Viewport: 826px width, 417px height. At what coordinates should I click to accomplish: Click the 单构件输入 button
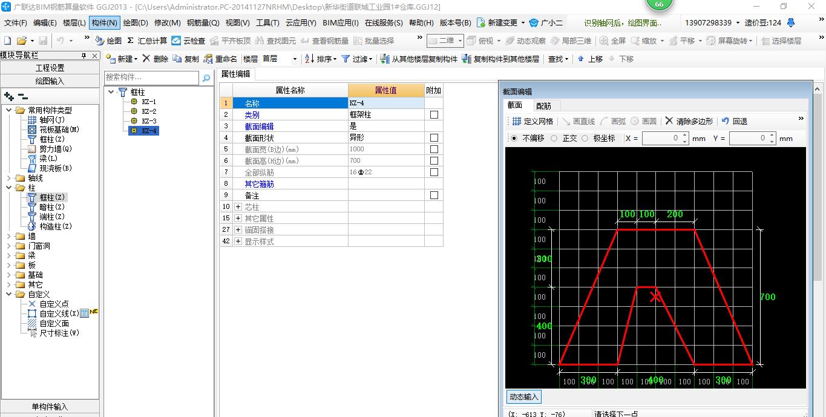[50, 407]
